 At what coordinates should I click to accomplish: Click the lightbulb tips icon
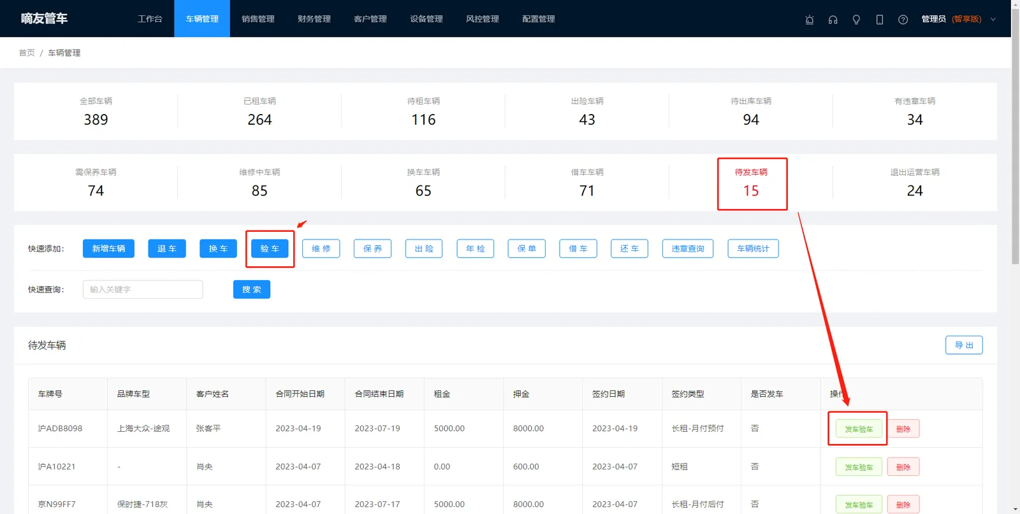(856, 20)
